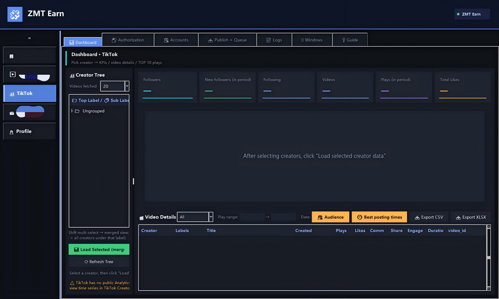Sort by the Likes column header

click(360, 230)
